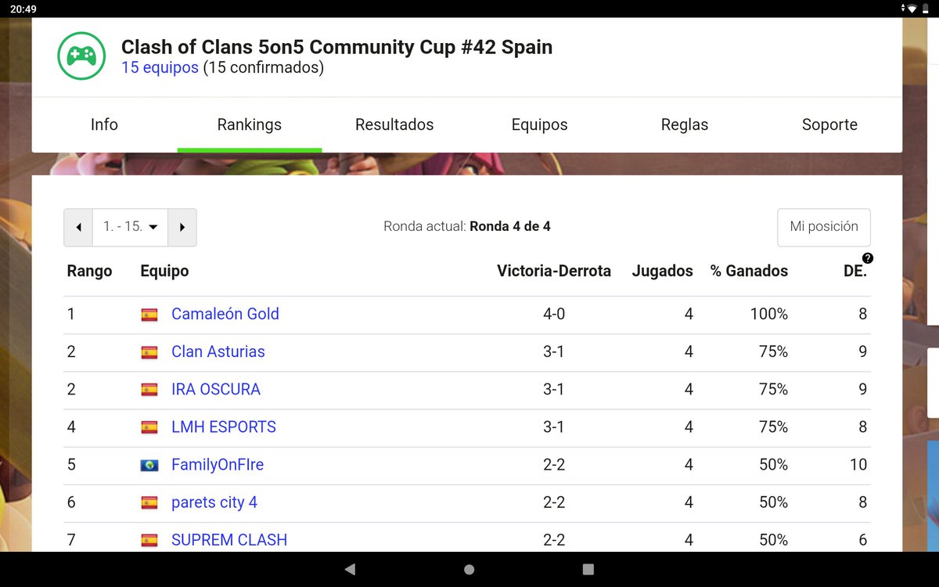
Task: Open the Equipos tab
Action: [540, 124]
